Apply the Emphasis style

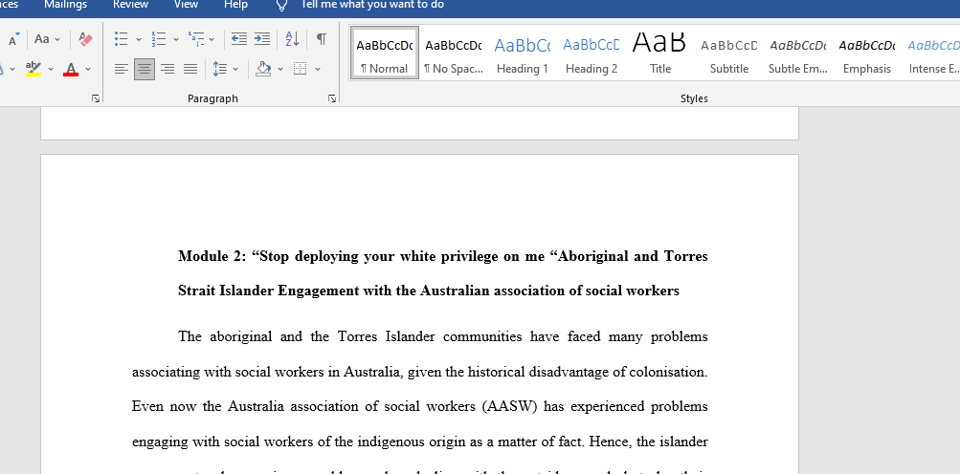867,53
